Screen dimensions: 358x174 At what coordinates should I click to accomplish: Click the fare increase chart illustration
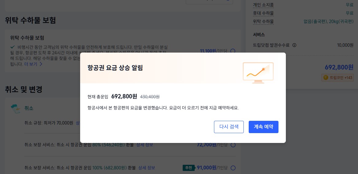pos(258,71)
